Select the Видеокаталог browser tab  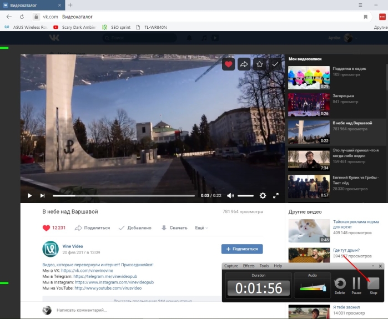(32, 5)
